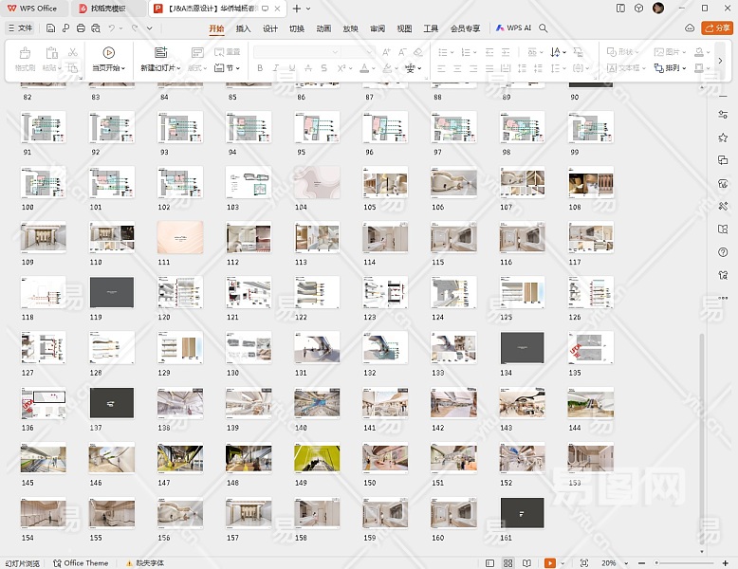Click the play from current slide icon
The height and width of the screenshot is (569, 738).
tap(109, 53)
